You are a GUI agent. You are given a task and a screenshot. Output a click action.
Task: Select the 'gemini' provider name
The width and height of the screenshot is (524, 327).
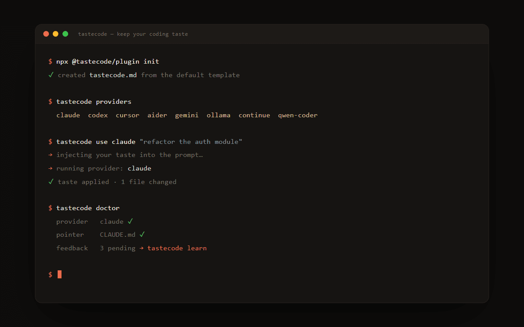(x=187, y=115)
